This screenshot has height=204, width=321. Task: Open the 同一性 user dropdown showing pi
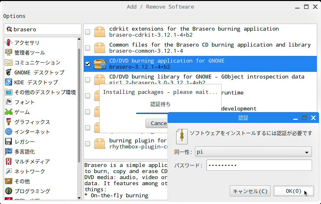click(254, 152)
